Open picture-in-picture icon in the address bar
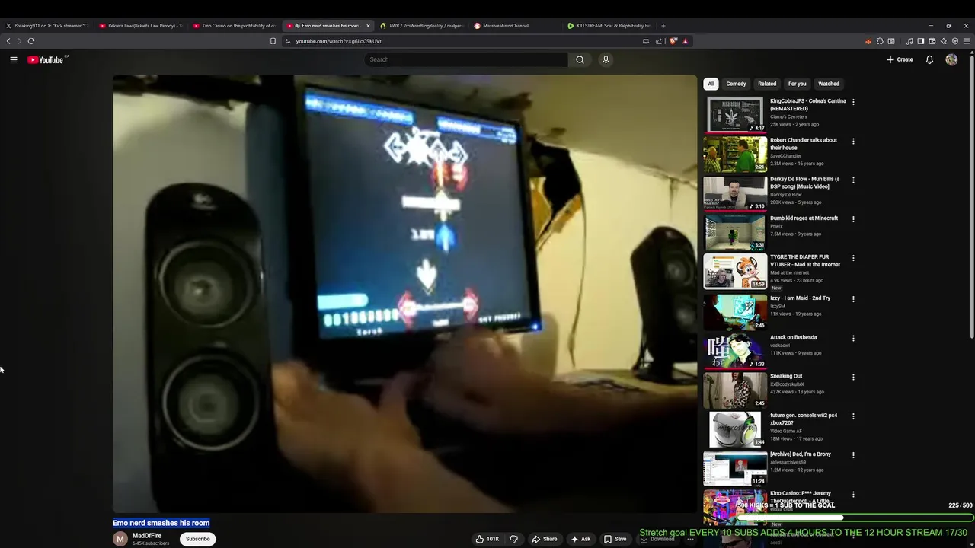975x548 pixels. [x=646, y=41]
